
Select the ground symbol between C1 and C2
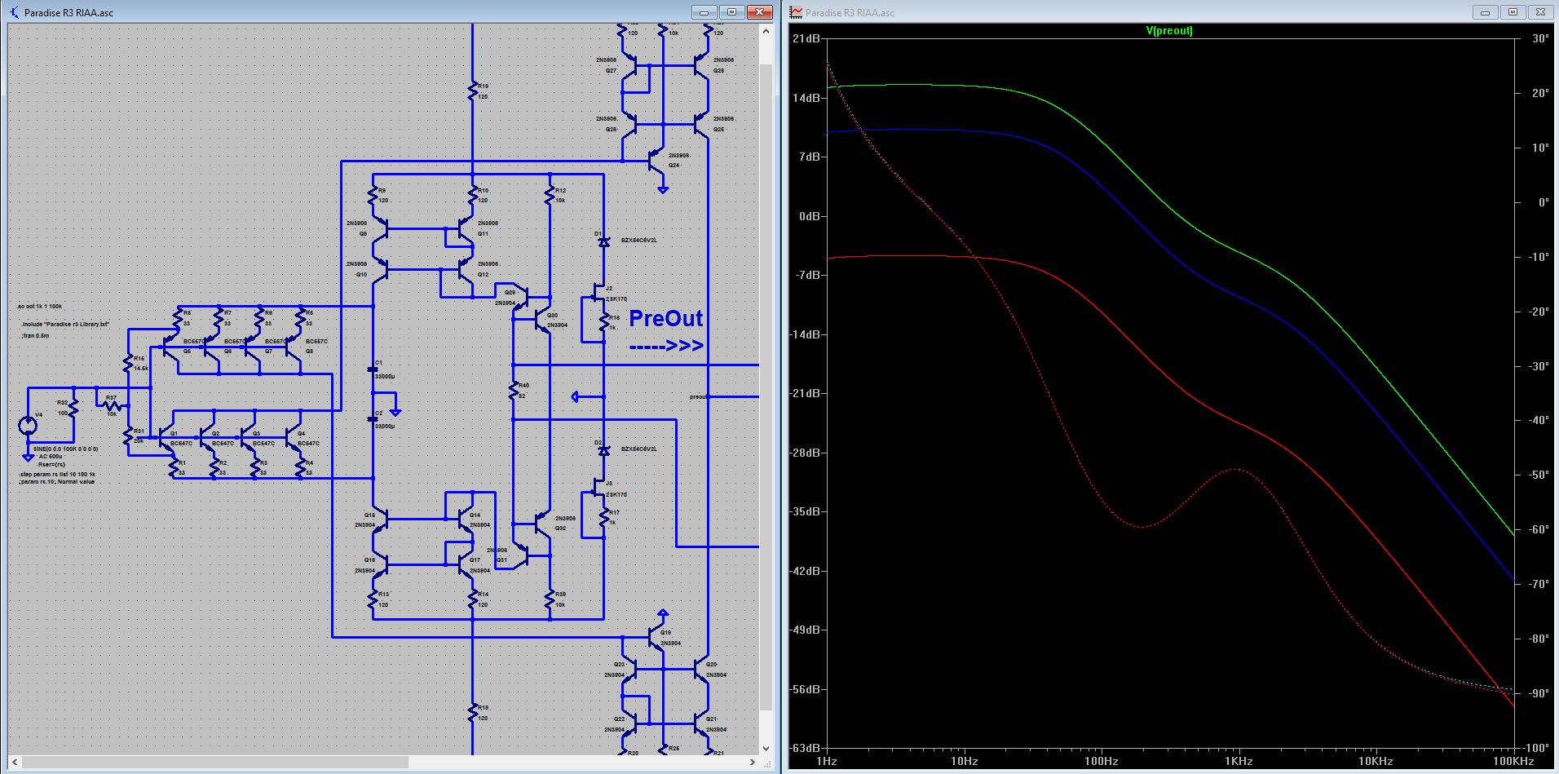(x=395, y=413)
